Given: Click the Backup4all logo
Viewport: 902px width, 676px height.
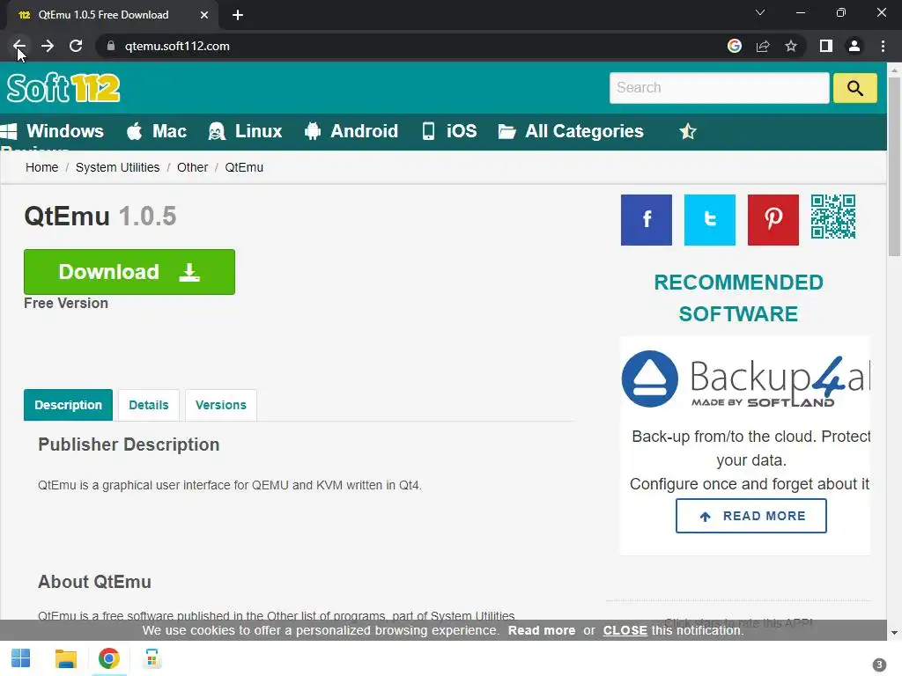Looking at the screenshot, I should 745,379.
